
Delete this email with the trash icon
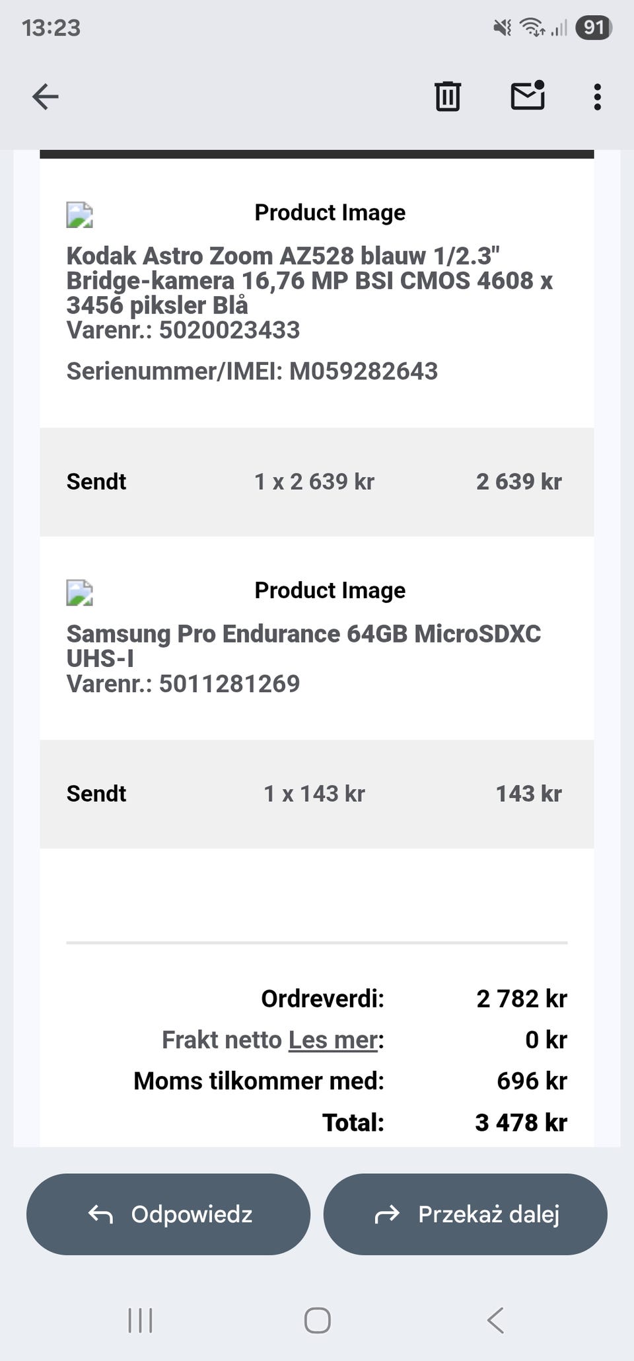(448, 97)
